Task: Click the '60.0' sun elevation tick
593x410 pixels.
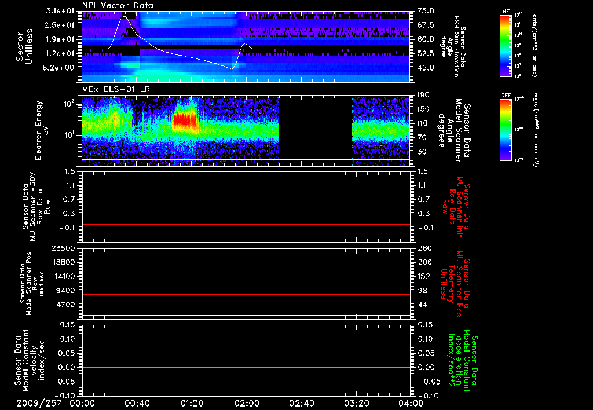Action: click(426, 39)
